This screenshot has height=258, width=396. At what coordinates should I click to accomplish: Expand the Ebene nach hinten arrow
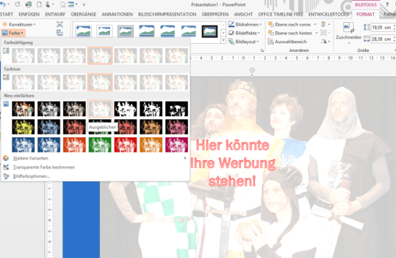[x=316, y=33]
